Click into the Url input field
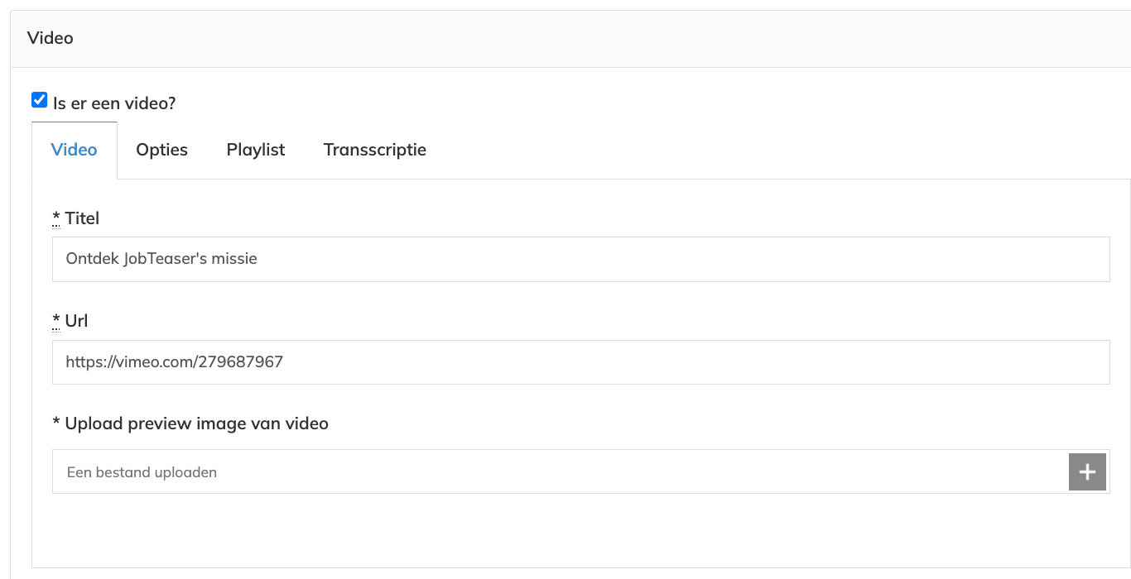The image size is (1131, 579). pyautogui.click(x=580, y=361)
